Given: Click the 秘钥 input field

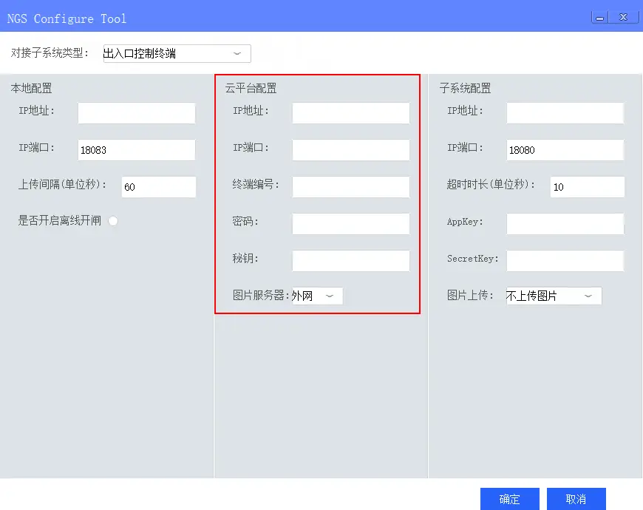Looking at the screenshot, I should point(350,261).
